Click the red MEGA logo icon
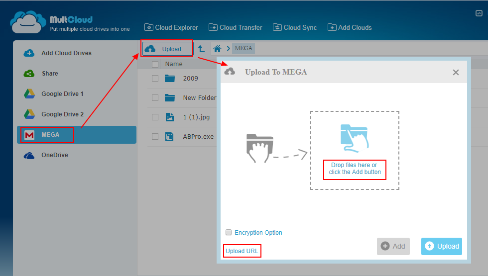The width and height of the screenshot is (488, 276). (x=29, y=135)
